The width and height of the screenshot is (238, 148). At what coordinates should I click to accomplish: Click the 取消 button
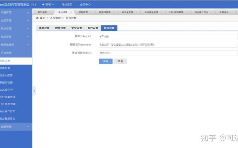tap(120, 61)
